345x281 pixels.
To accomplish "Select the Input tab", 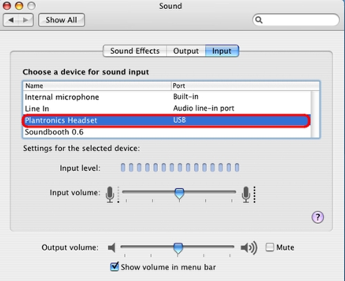I will (222, 51).
